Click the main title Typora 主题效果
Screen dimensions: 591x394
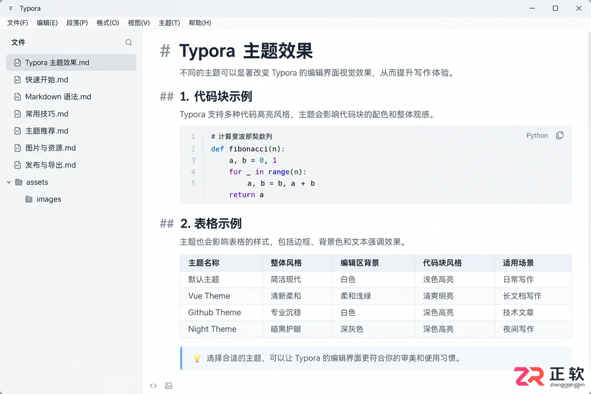(x=246, y=51)
